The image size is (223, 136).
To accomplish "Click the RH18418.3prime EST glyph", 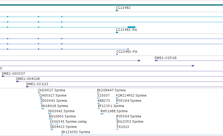I will pyautogui.click(x=42, y=109).
